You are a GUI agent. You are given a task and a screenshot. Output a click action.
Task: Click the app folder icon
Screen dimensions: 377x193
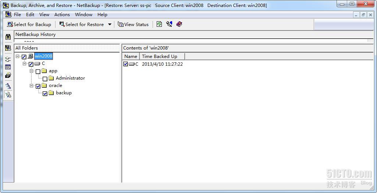(44, 71)
